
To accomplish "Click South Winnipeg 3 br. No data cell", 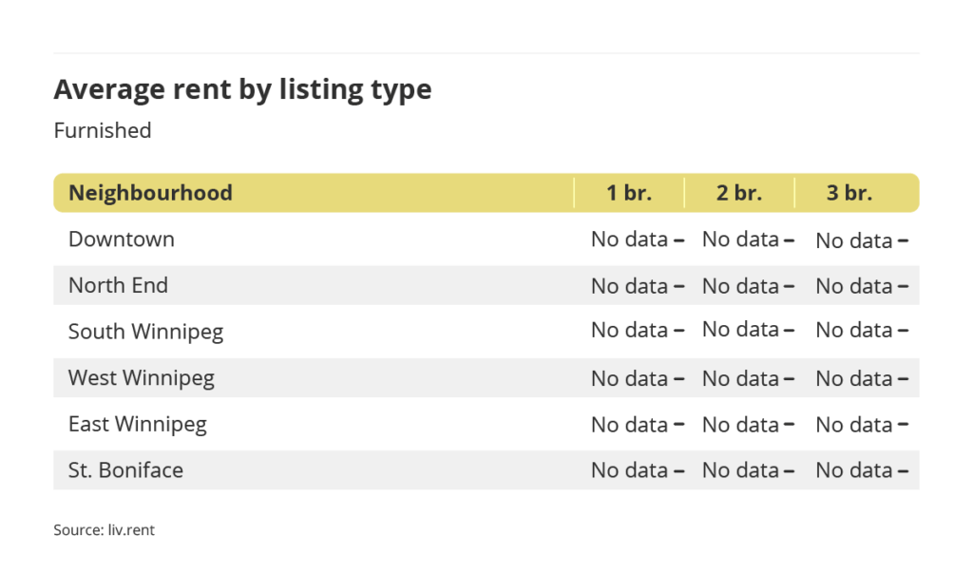I will (x=861, y=331).
